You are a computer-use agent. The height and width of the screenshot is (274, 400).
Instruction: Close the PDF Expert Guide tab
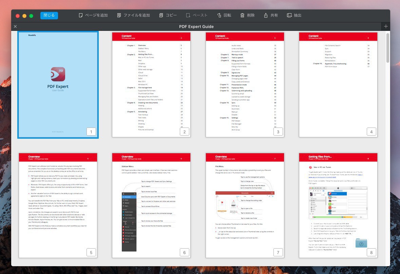(15, 26)
